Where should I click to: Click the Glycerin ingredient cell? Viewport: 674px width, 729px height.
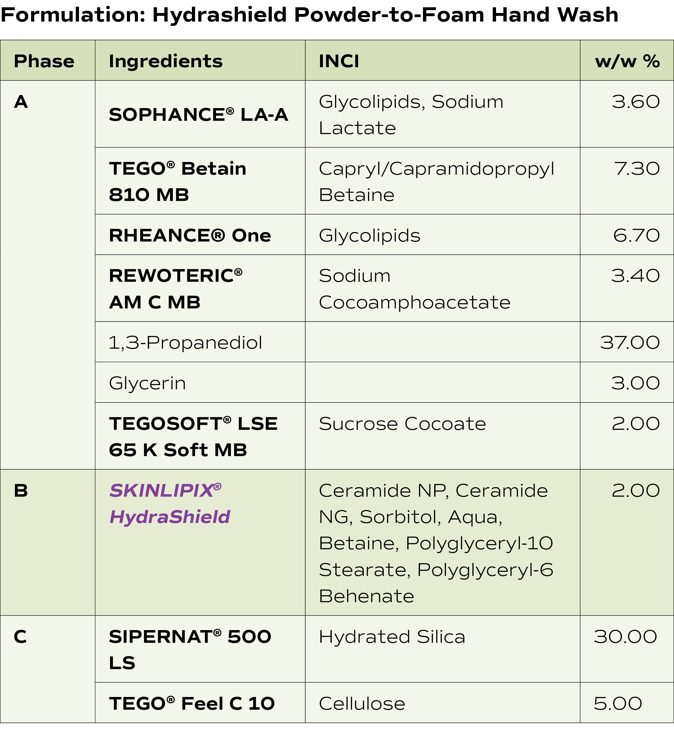coord(147,383)
